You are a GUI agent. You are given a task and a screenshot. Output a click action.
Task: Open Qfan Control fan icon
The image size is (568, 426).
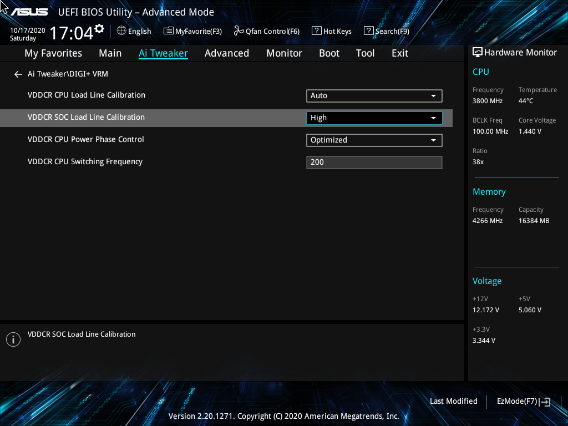239,31
